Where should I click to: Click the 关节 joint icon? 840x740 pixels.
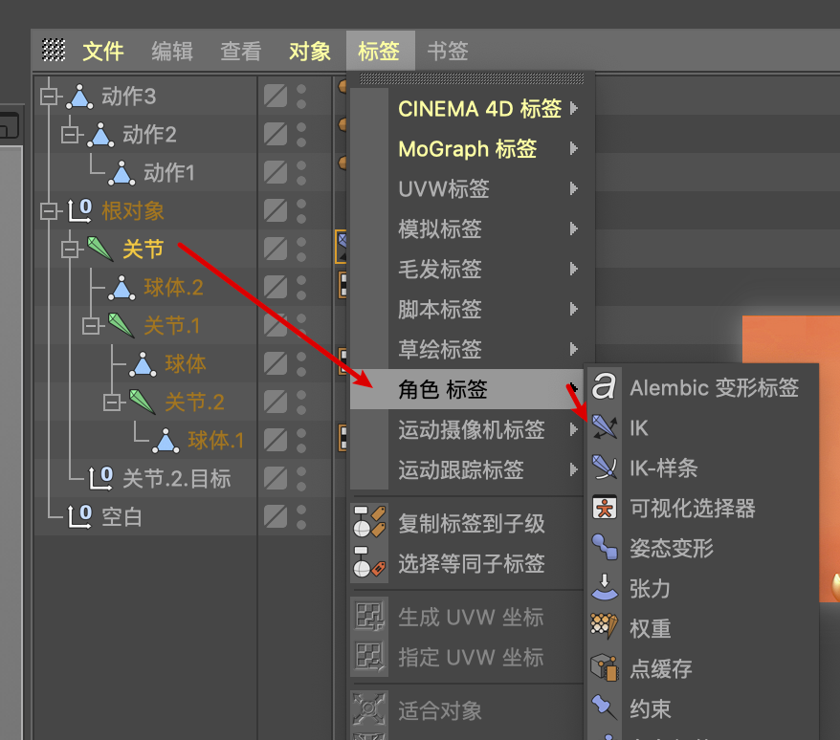[100, 249]
